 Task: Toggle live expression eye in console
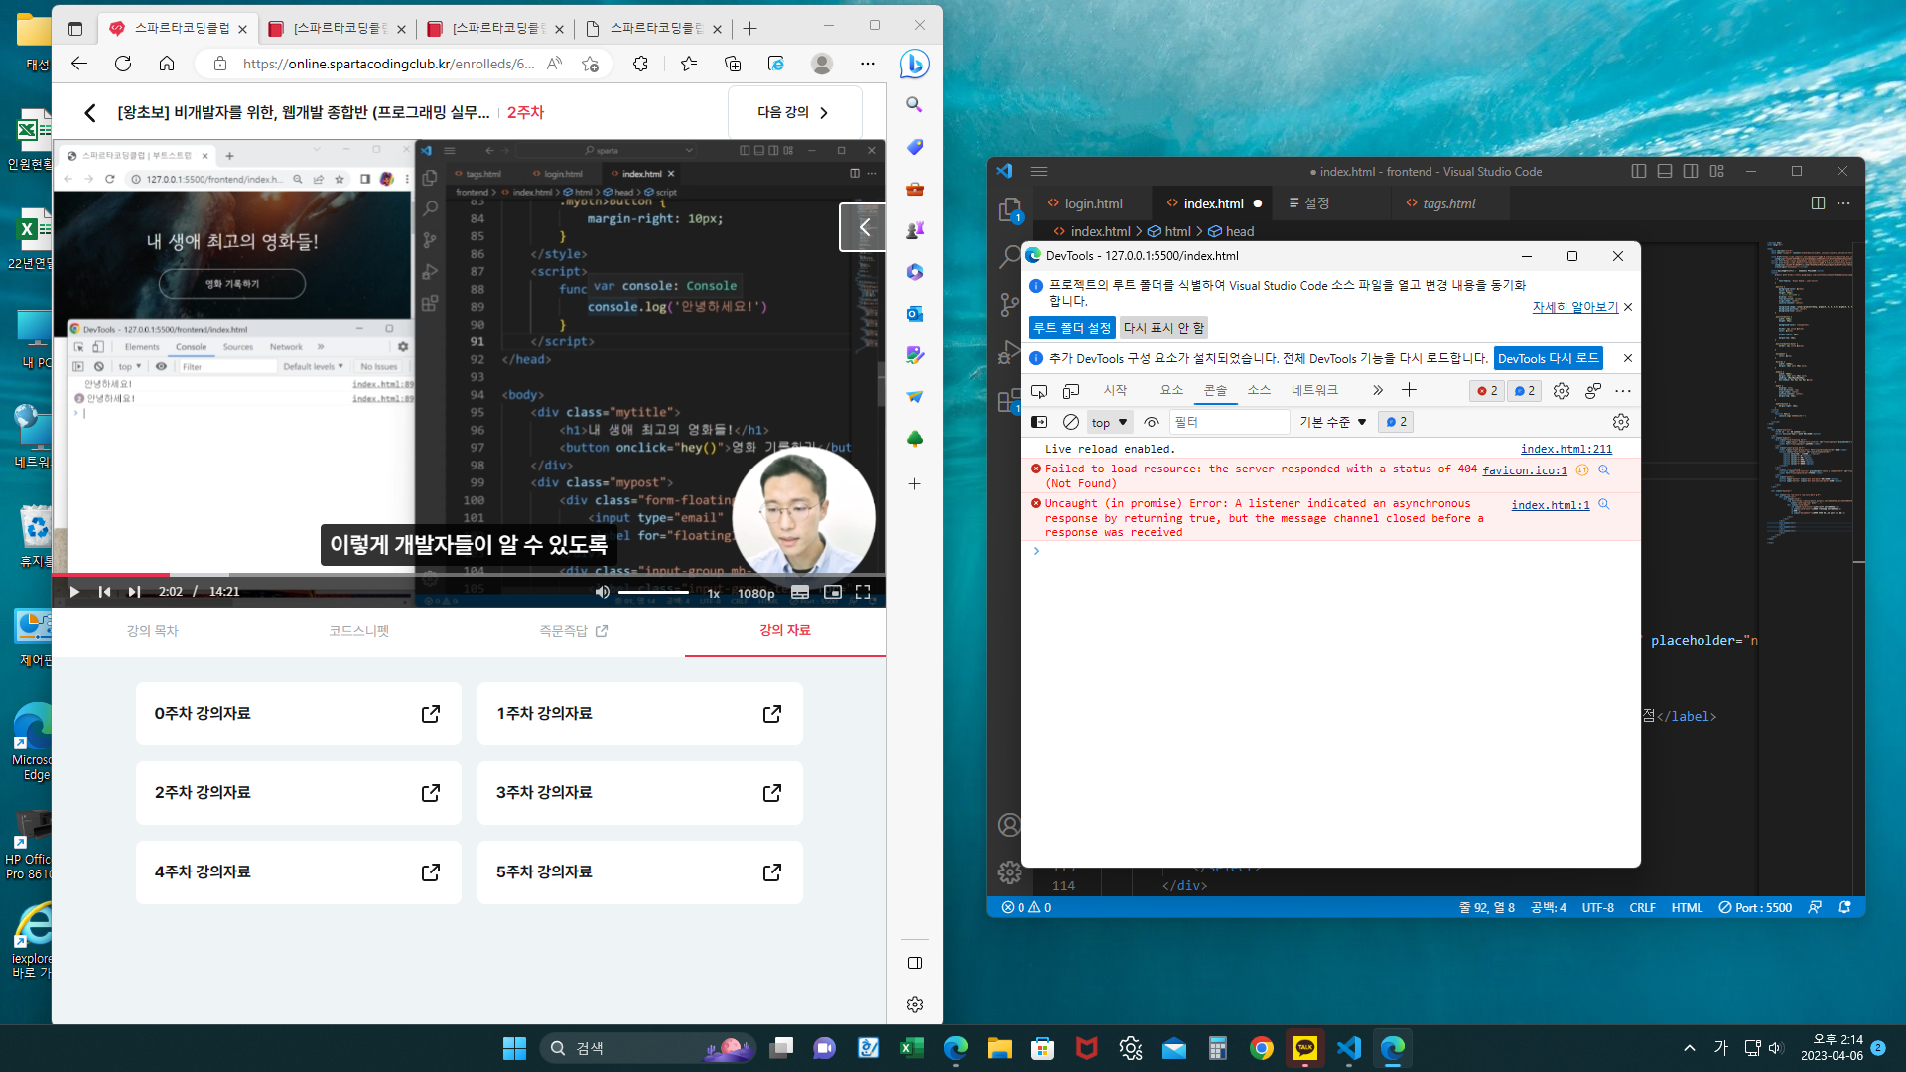(x=1152, y=422)
